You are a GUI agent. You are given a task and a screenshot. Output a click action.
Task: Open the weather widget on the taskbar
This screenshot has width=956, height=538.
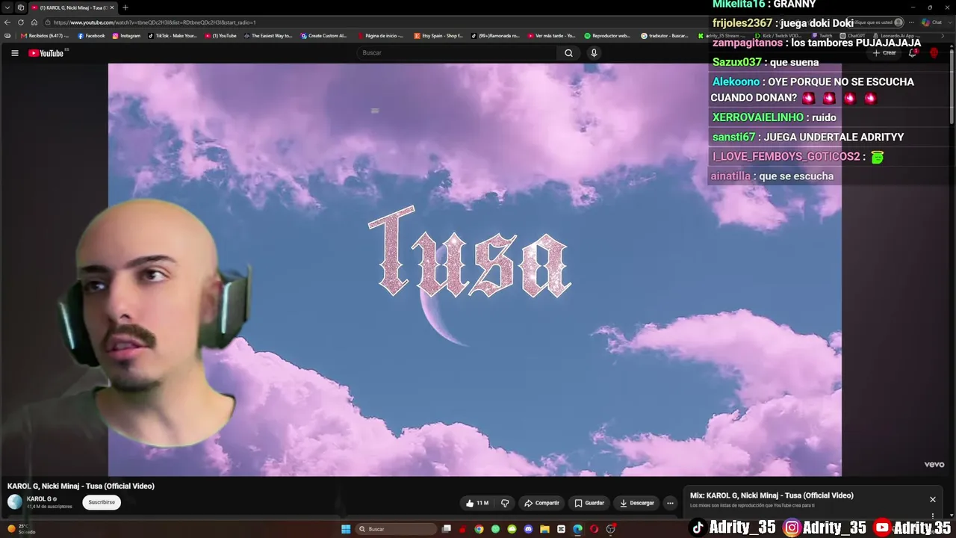click(x=21, y=528)
